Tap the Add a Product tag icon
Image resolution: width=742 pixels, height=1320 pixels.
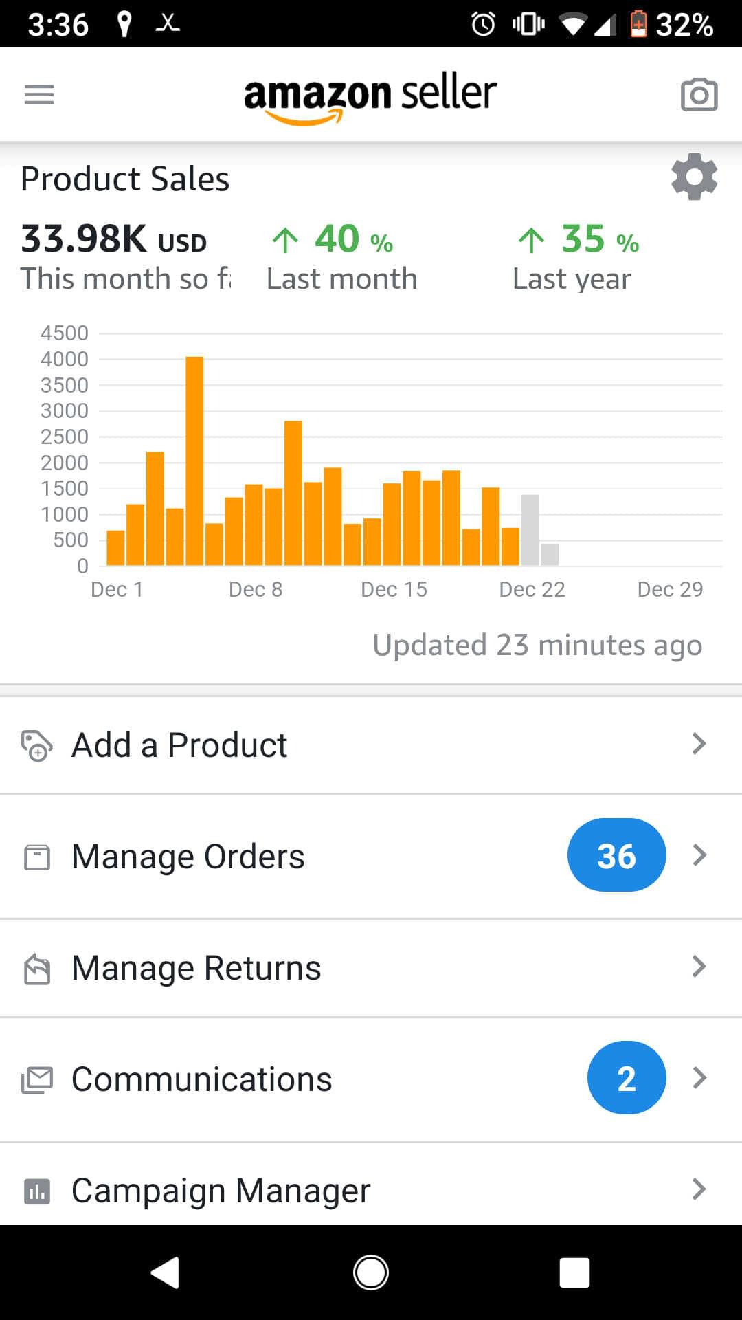click(36, 746)
